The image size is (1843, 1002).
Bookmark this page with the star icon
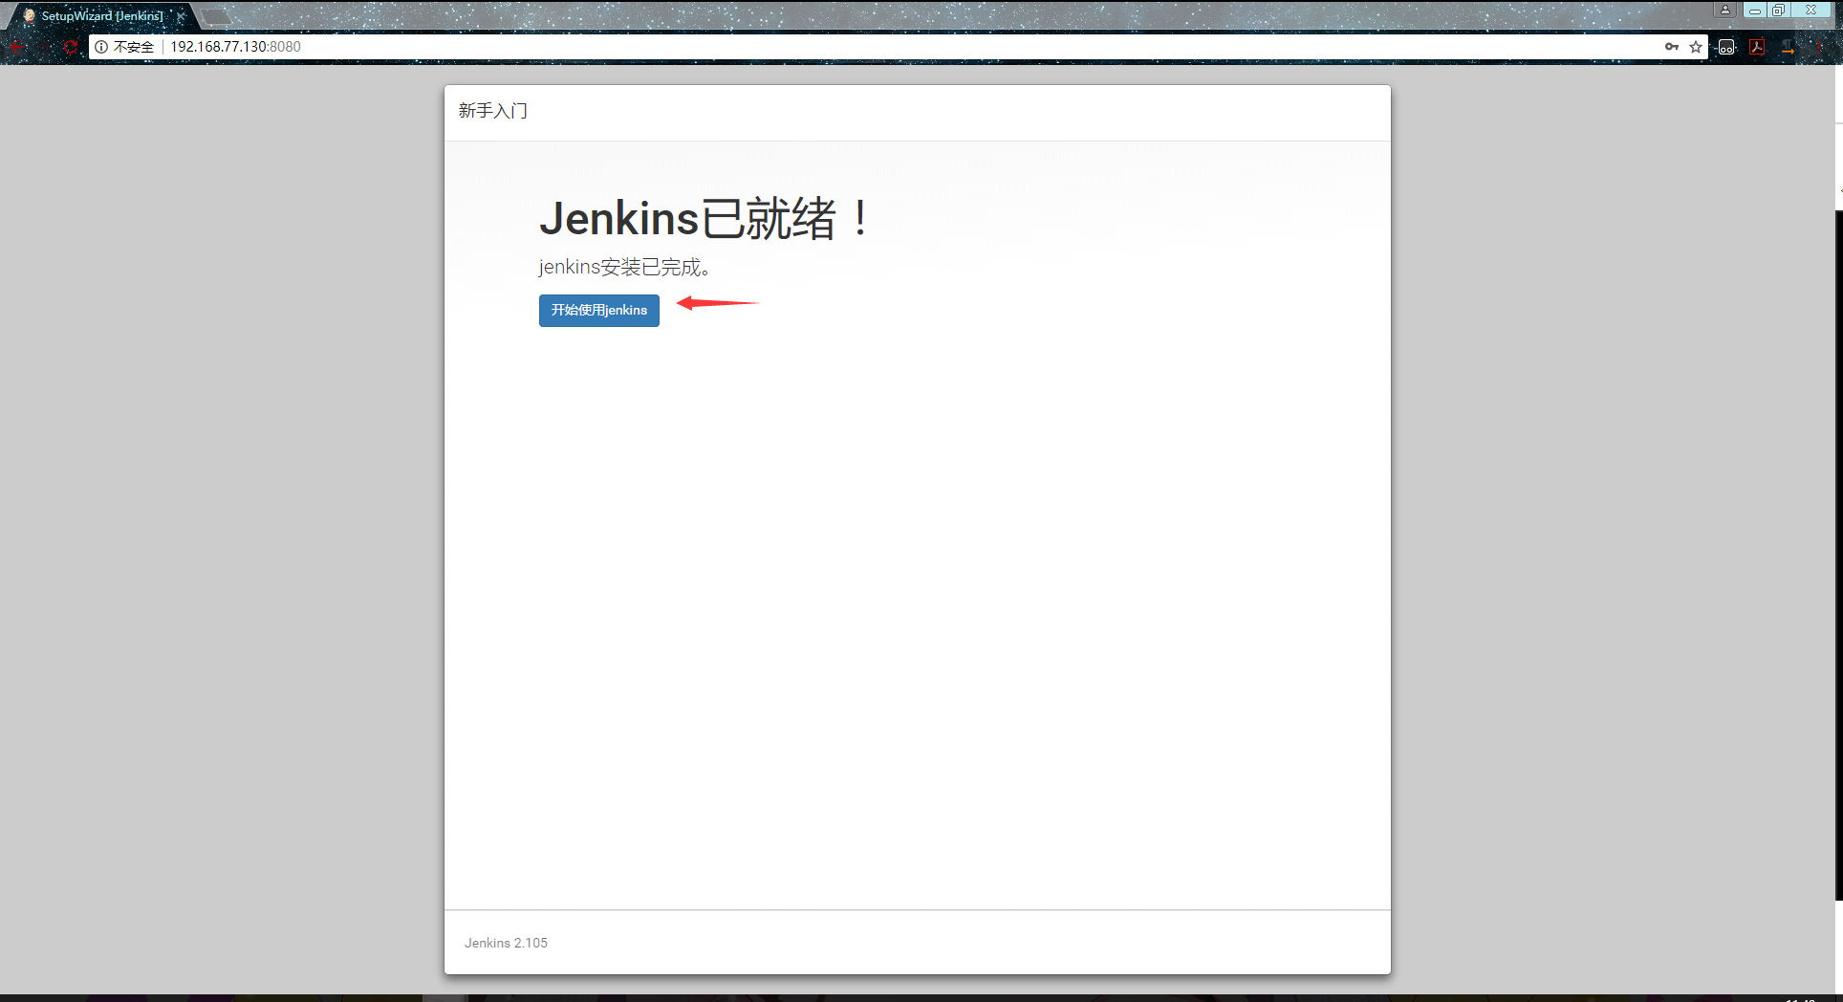1696,47
